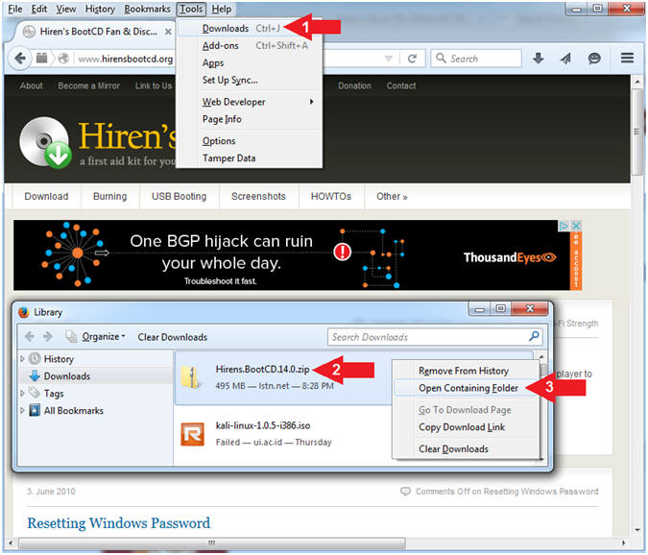Screen dimensions: 648x555
Task: Click the Search Downloads magnifier icon
Action: 534,336
